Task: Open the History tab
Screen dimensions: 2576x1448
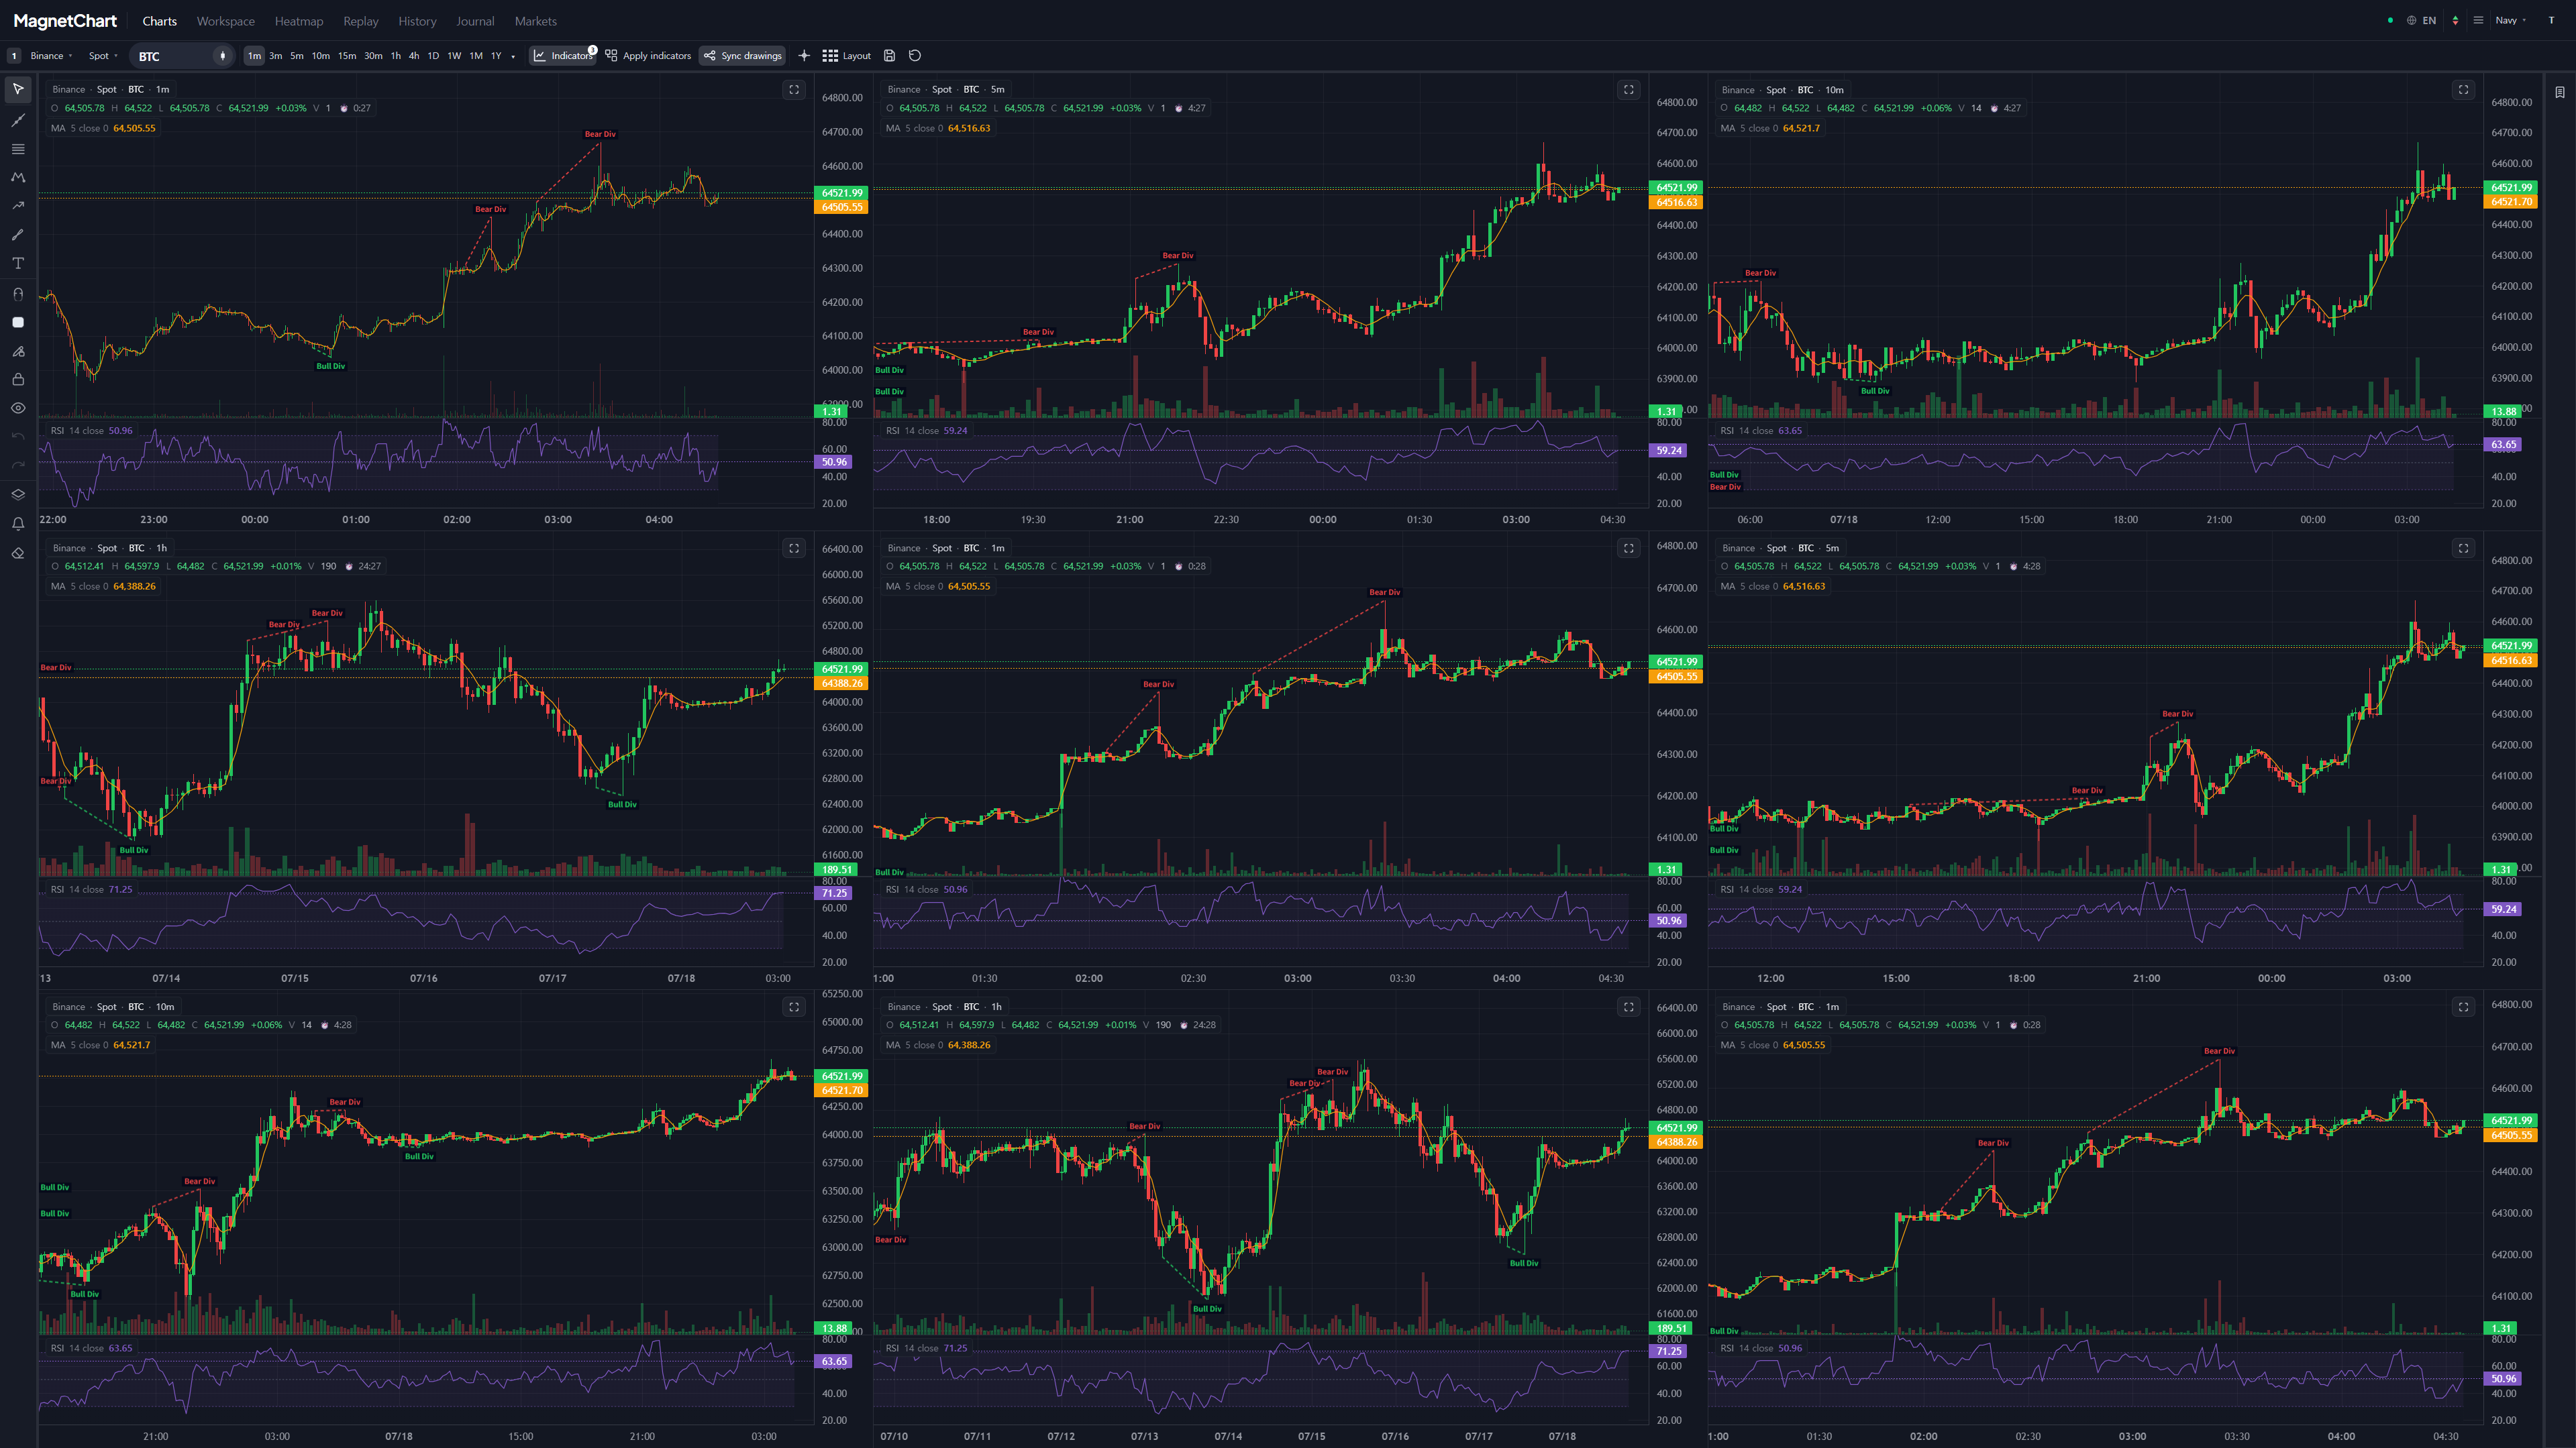Action: (x=417, y=21)
